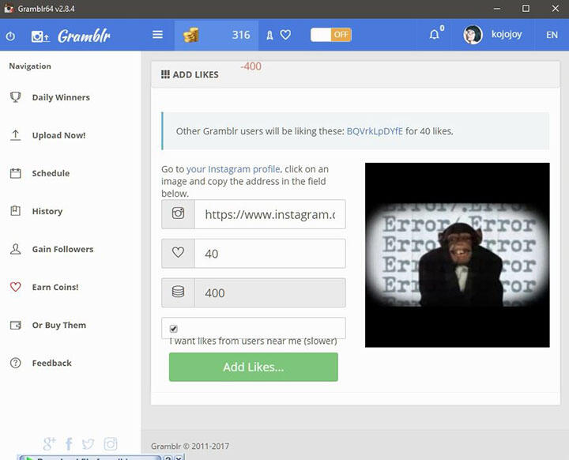
Task: Open the Schedule section
Action: (x=51, y=173)
